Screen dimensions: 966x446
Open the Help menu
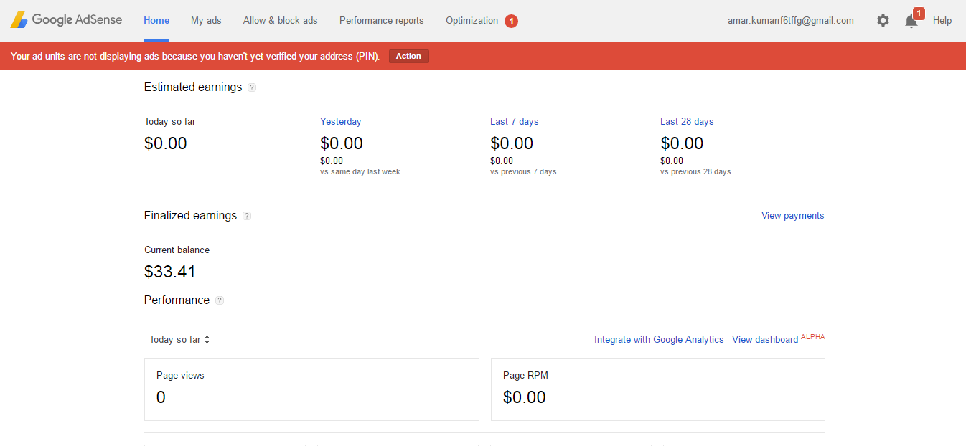(x=942, y=20)
